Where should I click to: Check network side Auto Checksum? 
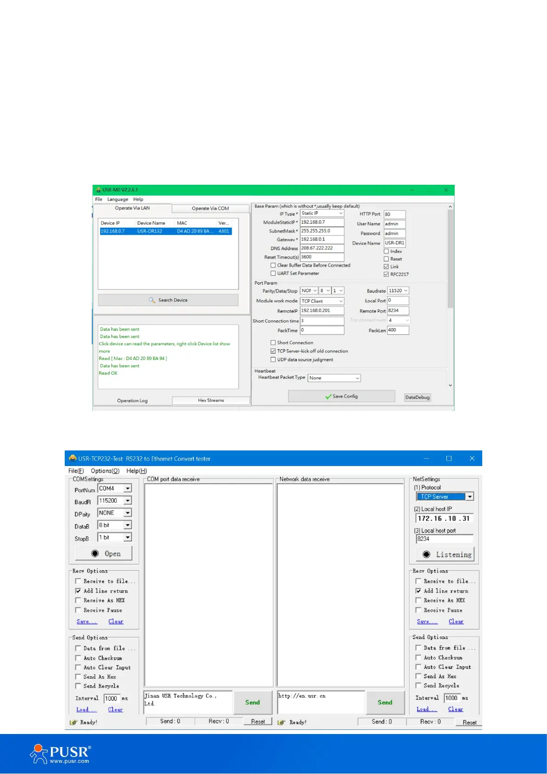(418, 658)
